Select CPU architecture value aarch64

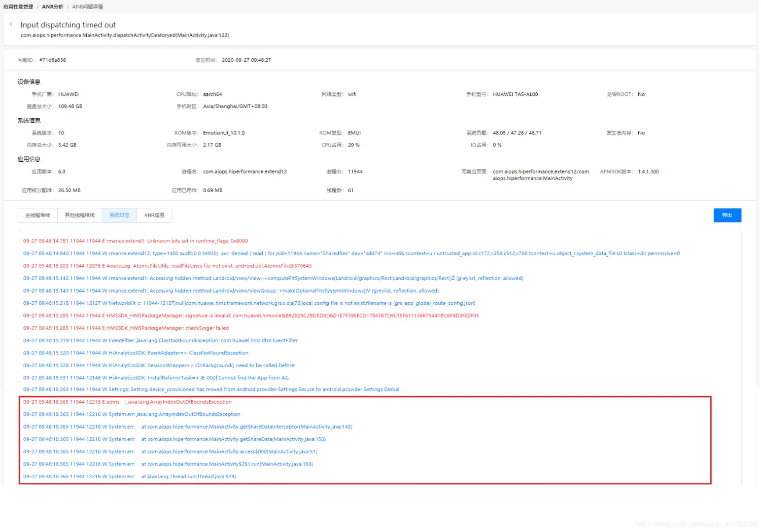pyautogui.click(x=213, y=94)
